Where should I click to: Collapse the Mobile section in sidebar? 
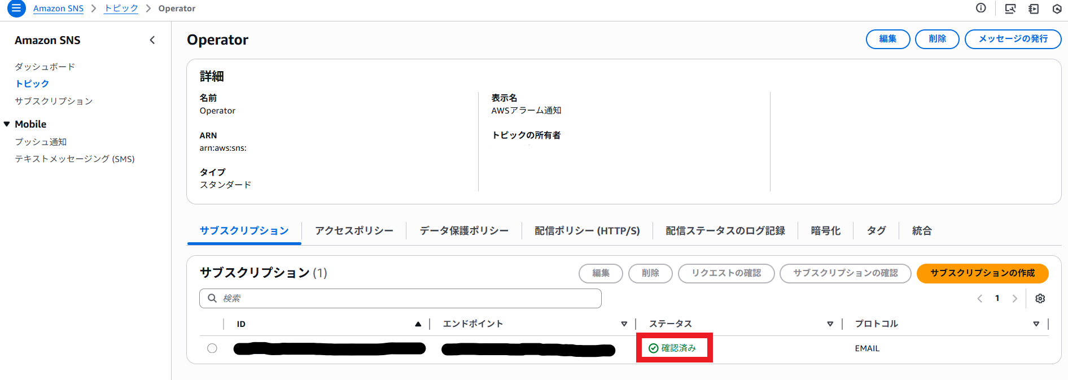coord(7,124)
